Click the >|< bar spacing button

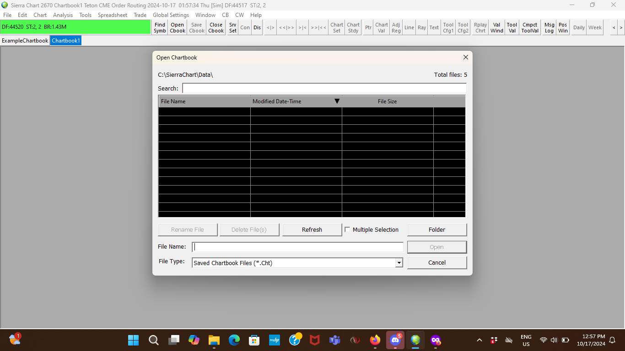click(x=302, y=27)
